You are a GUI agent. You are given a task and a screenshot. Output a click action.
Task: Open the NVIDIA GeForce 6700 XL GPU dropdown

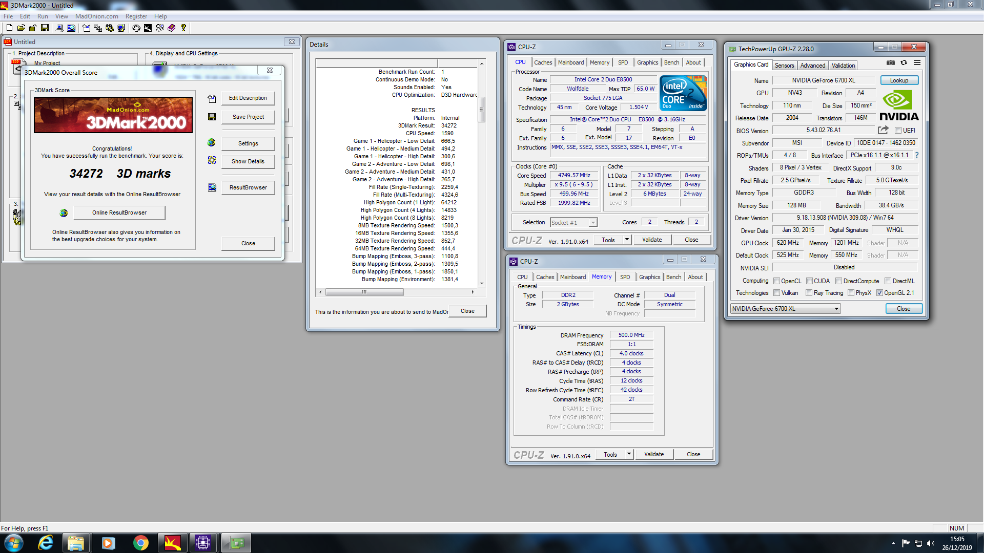point(786,309)
